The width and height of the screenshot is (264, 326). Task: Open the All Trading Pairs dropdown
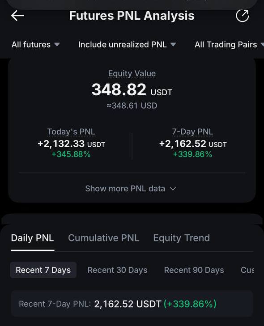click(x=229, y=44)
